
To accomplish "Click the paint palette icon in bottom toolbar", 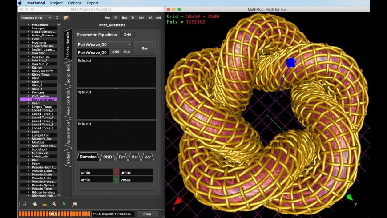I will (x=44, y=204).
